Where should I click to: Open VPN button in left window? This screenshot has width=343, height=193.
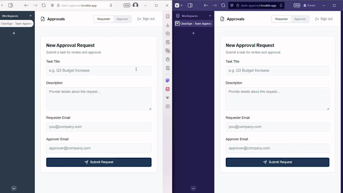pos(126,5)
